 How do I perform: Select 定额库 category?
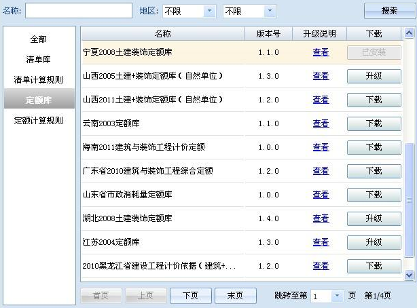39,98
